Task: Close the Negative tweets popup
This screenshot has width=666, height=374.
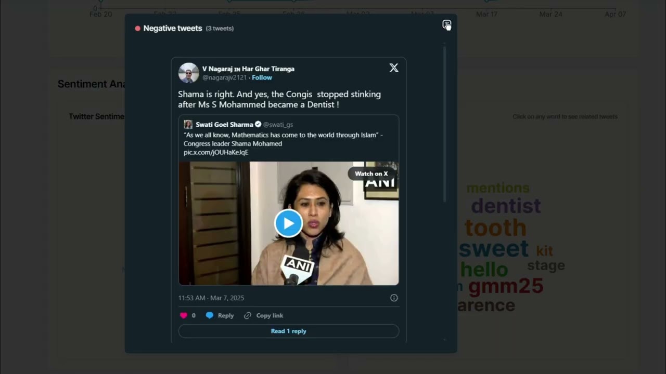Action: click(446, 24)
